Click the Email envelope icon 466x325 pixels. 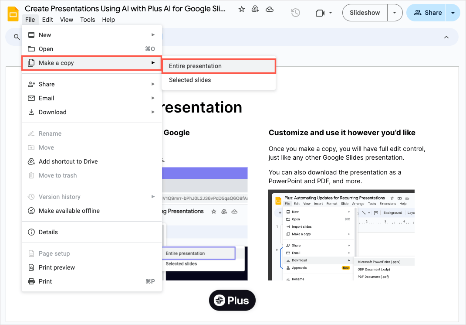(31, 98)
